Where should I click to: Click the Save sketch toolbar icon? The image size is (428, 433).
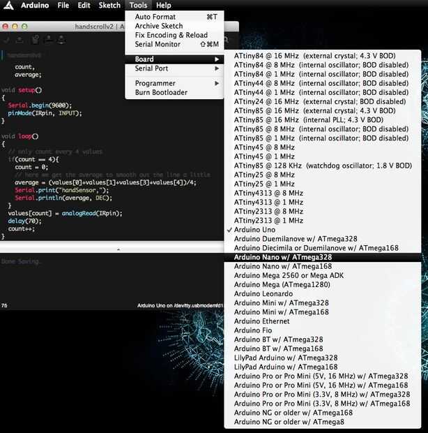tap(61, 40)
